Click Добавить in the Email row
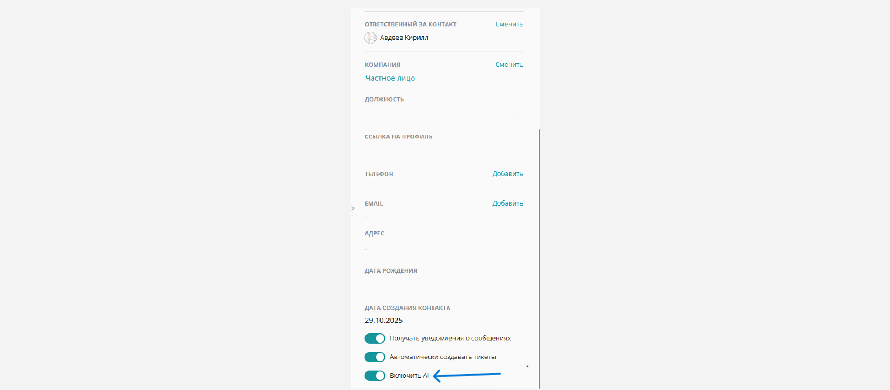 [x=507, y=204]
